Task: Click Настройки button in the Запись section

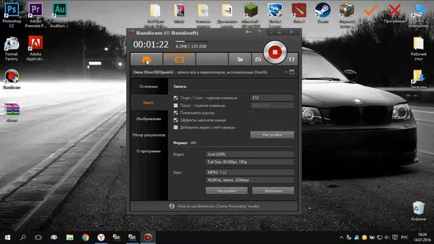Action: point(272,135)
